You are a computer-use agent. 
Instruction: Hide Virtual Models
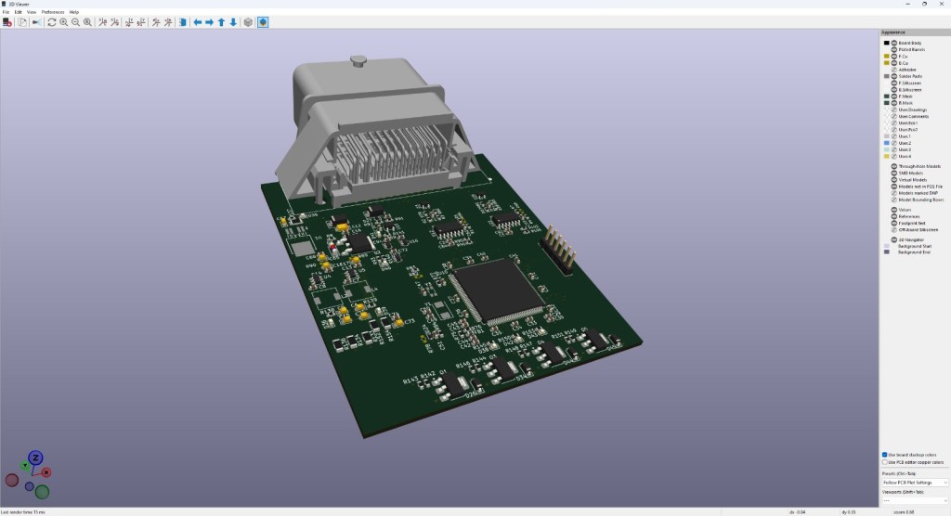click(894, 179)
